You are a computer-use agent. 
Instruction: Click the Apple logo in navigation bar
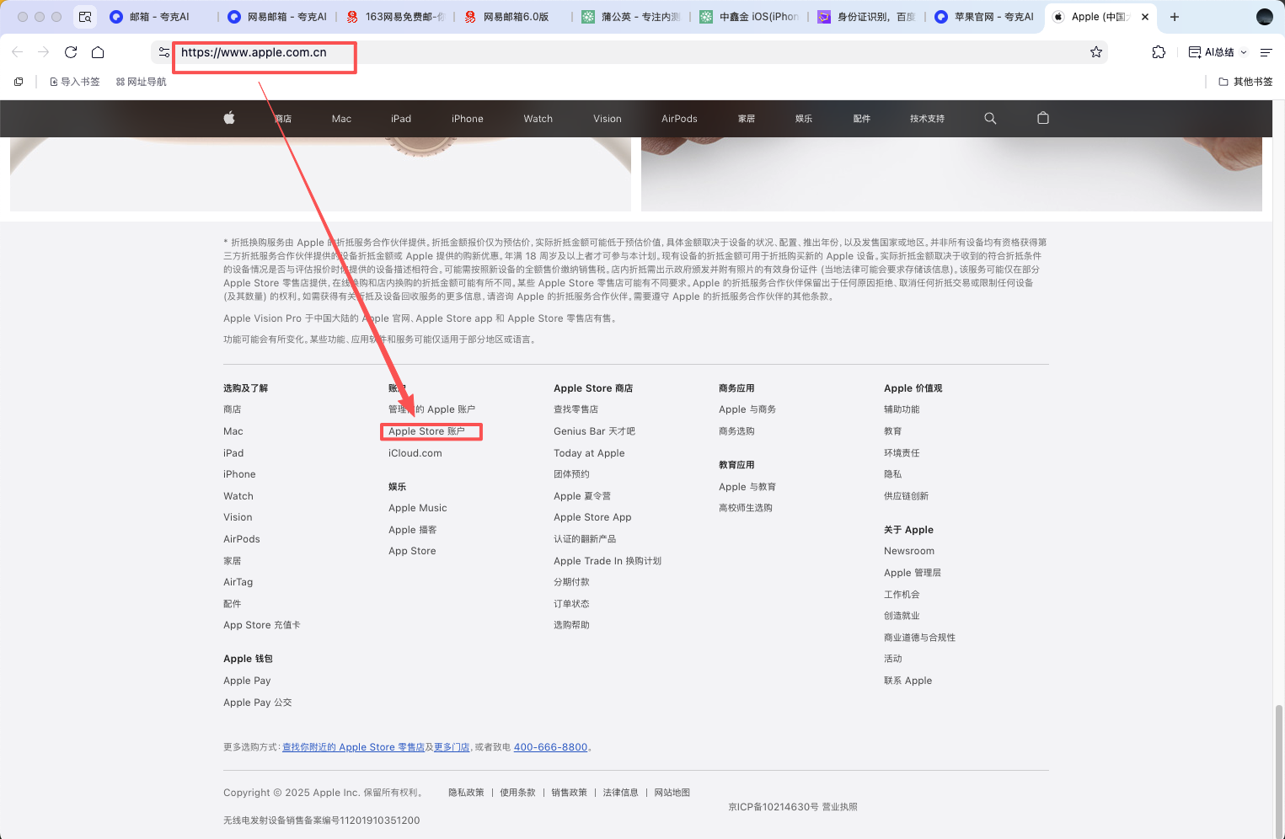tap(229, 118)
